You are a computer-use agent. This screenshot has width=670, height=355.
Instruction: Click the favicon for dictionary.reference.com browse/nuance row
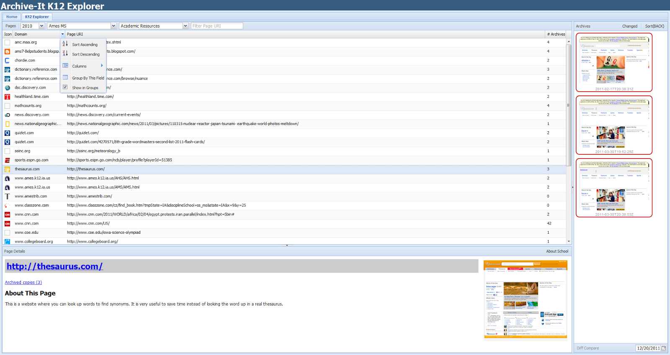[x=7, y=79]
